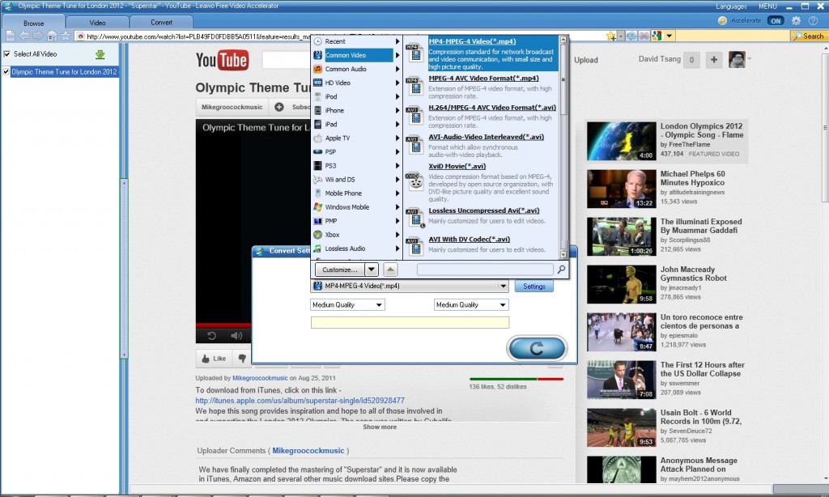Click the magnifier icon in format search
The width and height of the screenshot is (829, 497).
coord(561,270)
